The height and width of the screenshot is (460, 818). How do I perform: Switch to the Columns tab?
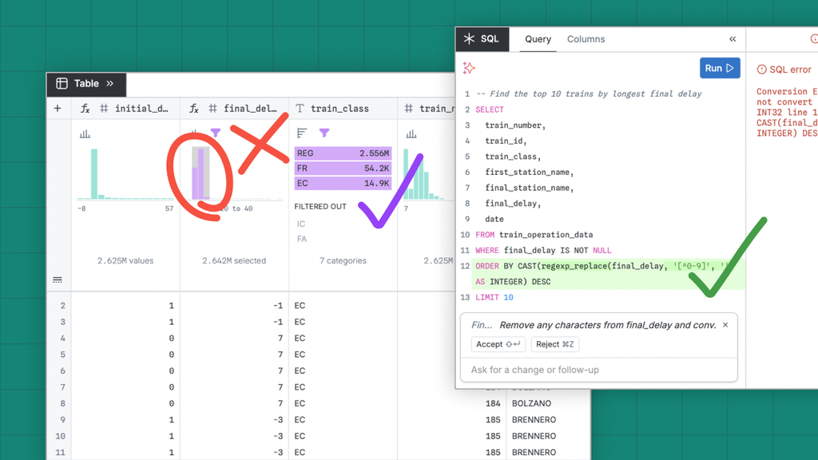(586, 39)
